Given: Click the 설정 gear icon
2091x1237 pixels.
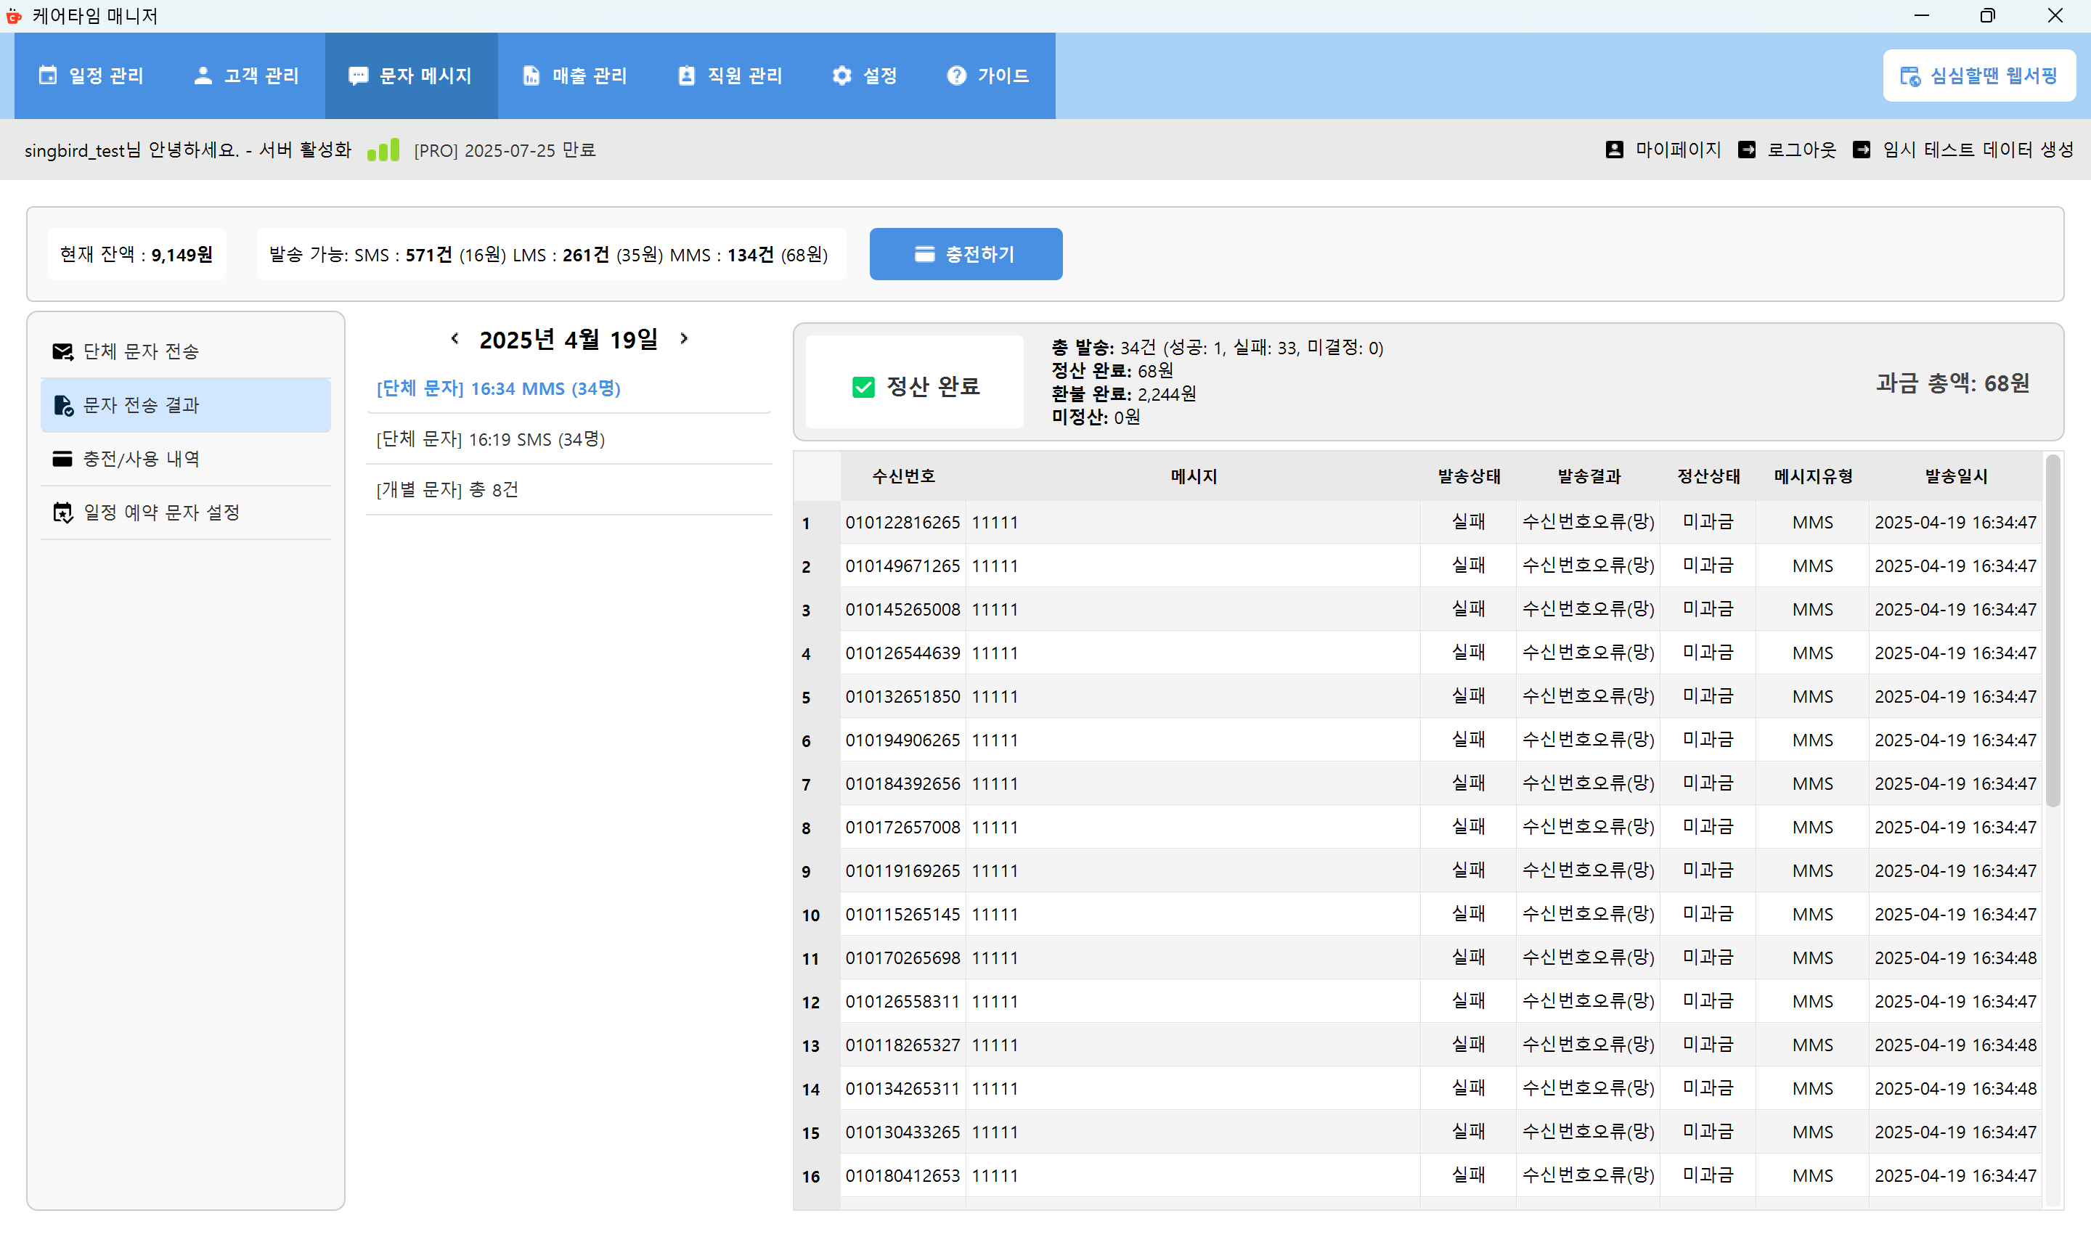Looking at the screenshot, I should pyautogui.click(x=841, y=75).
